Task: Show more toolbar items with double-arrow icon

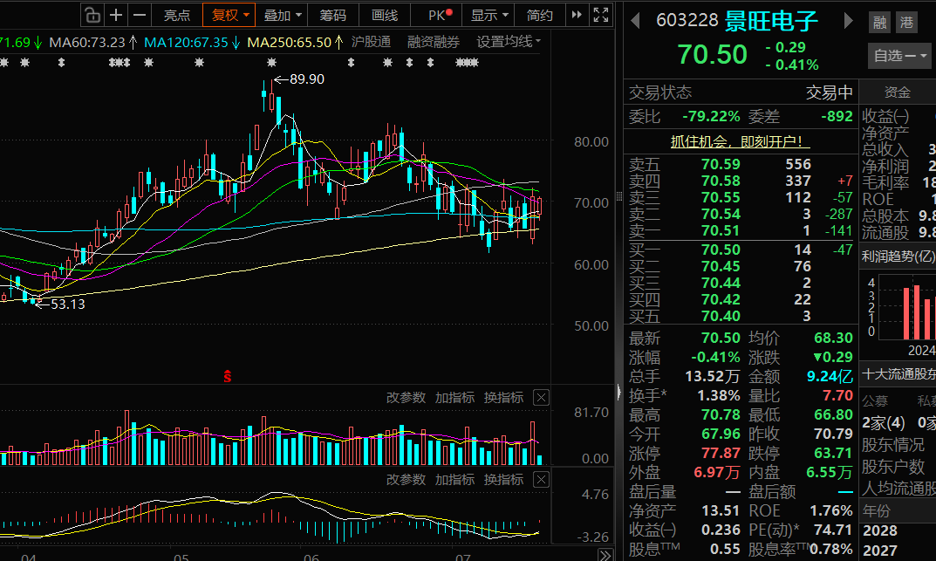Action: coord(577,15)
